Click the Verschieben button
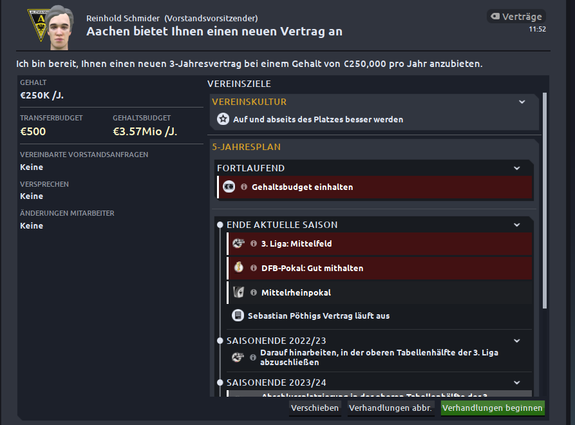Viewport: 575px width, 425px height. tap(315, 408)
